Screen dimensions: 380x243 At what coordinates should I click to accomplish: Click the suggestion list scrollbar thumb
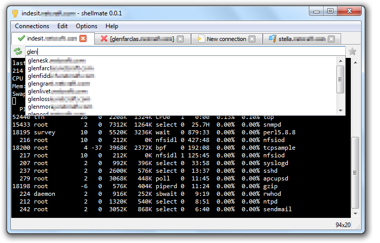coord(341,79)
